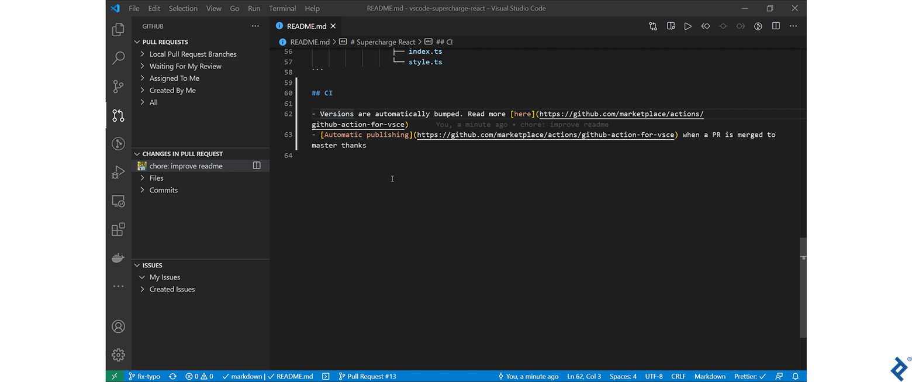This screenshot has height=382, width=912.
Task: Open the Terminal menu
Action: click(x=282, y=8)
